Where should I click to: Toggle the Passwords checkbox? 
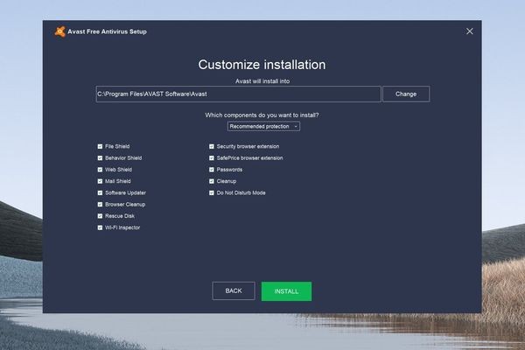[211, 170]
